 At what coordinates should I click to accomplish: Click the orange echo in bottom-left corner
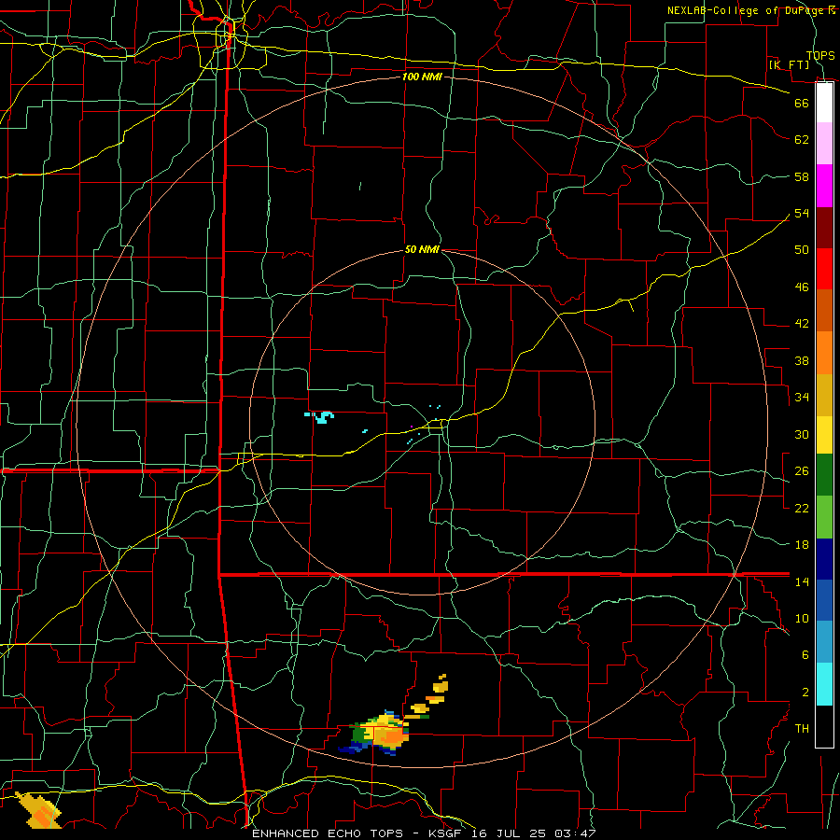tap(38, 810)
